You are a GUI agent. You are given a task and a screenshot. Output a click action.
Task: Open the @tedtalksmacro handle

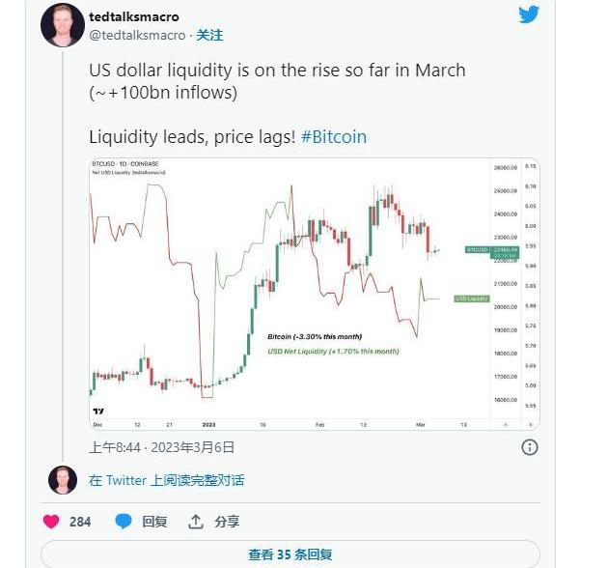click(137, 35)
